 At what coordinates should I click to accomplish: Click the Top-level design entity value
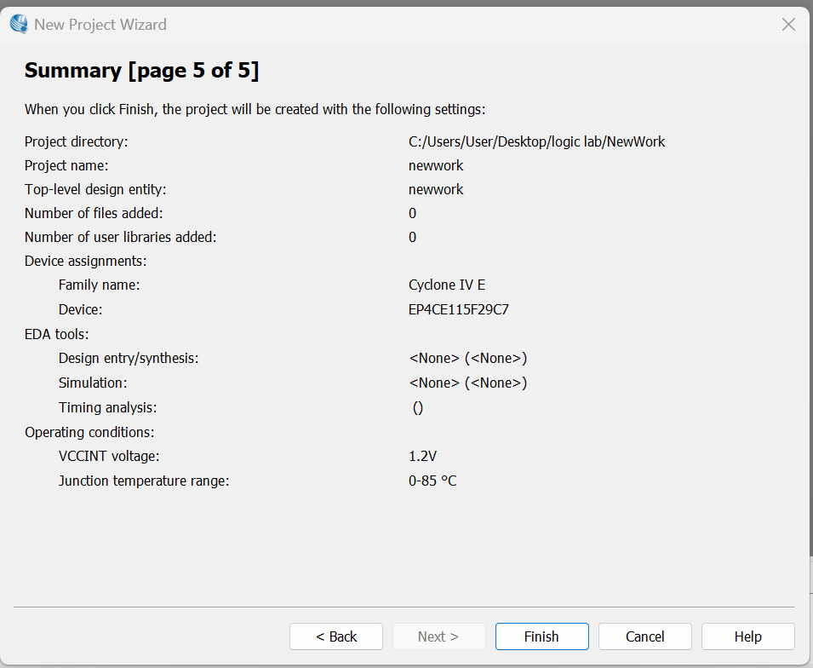(x=436, y=189)
